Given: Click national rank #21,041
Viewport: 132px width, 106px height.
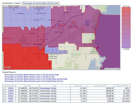Looking at the screenshot, I should point(126,98).
